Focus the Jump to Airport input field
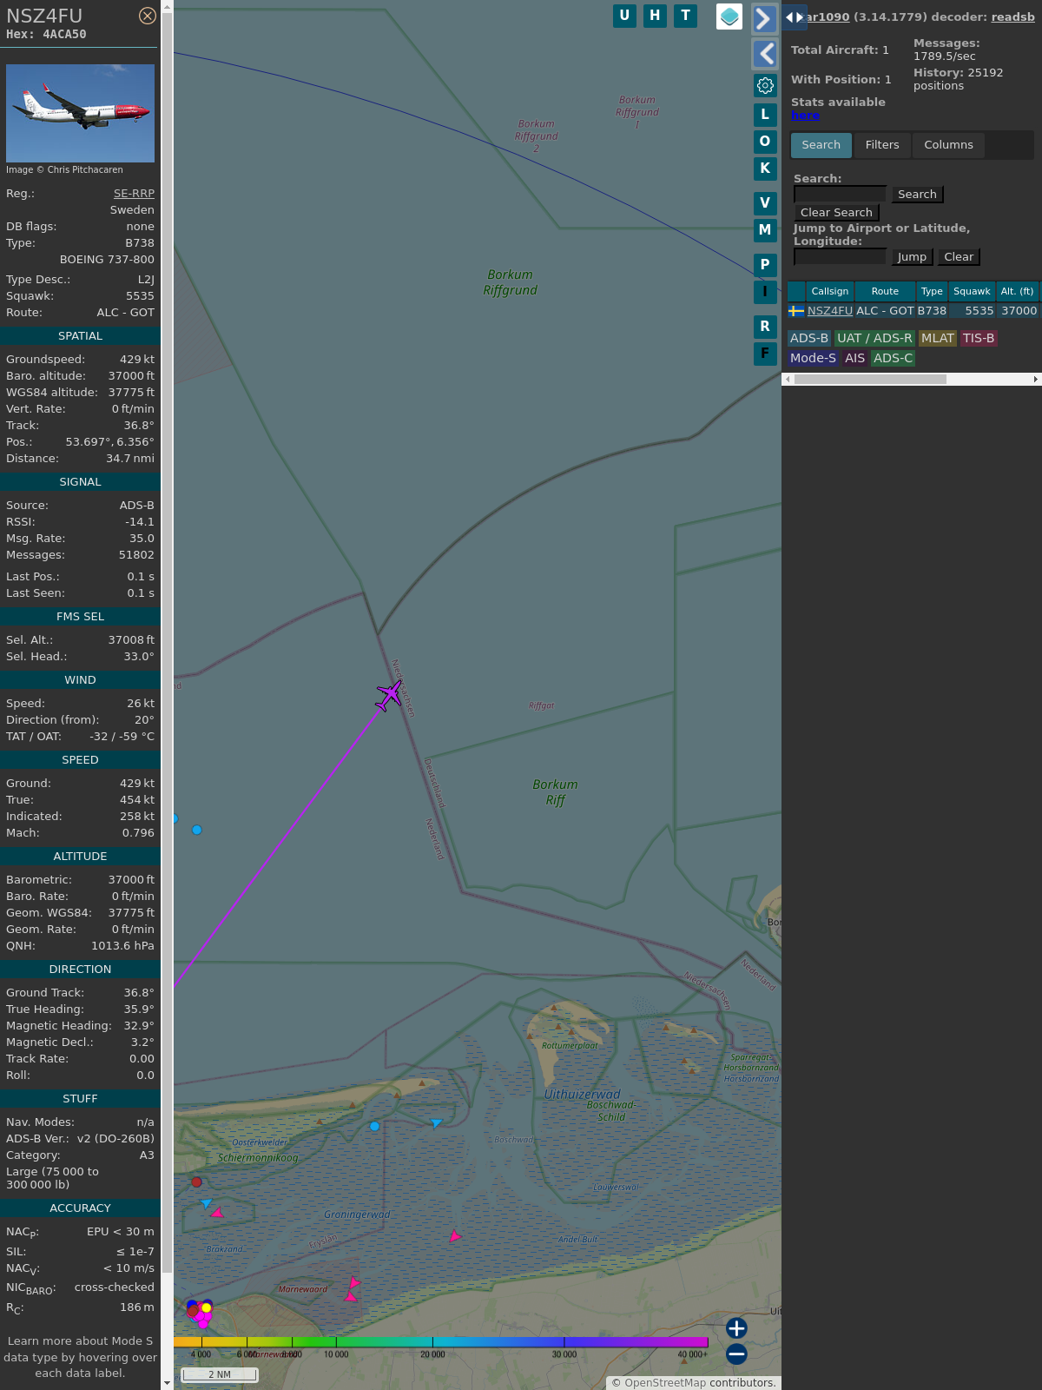1042x1390 pixels. 840,257
